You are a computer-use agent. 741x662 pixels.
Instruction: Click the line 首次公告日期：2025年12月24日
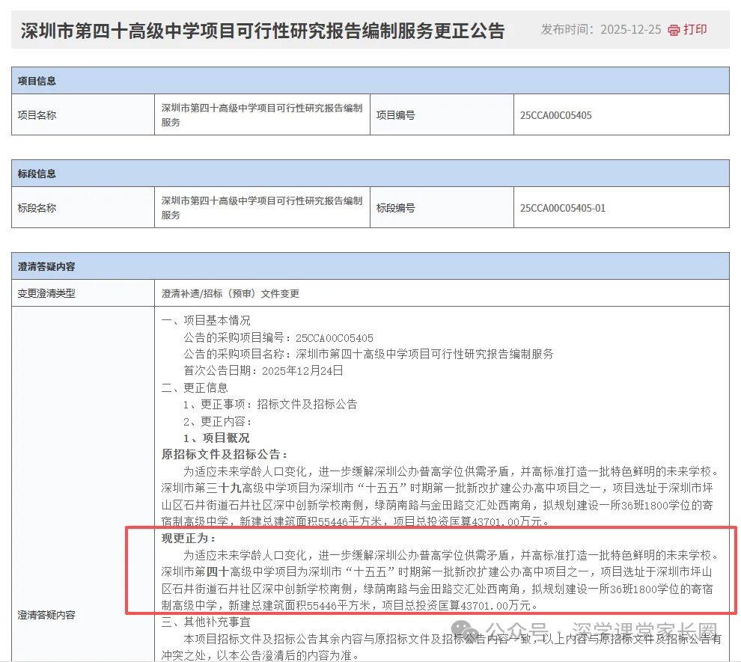[x=263, y=371]
